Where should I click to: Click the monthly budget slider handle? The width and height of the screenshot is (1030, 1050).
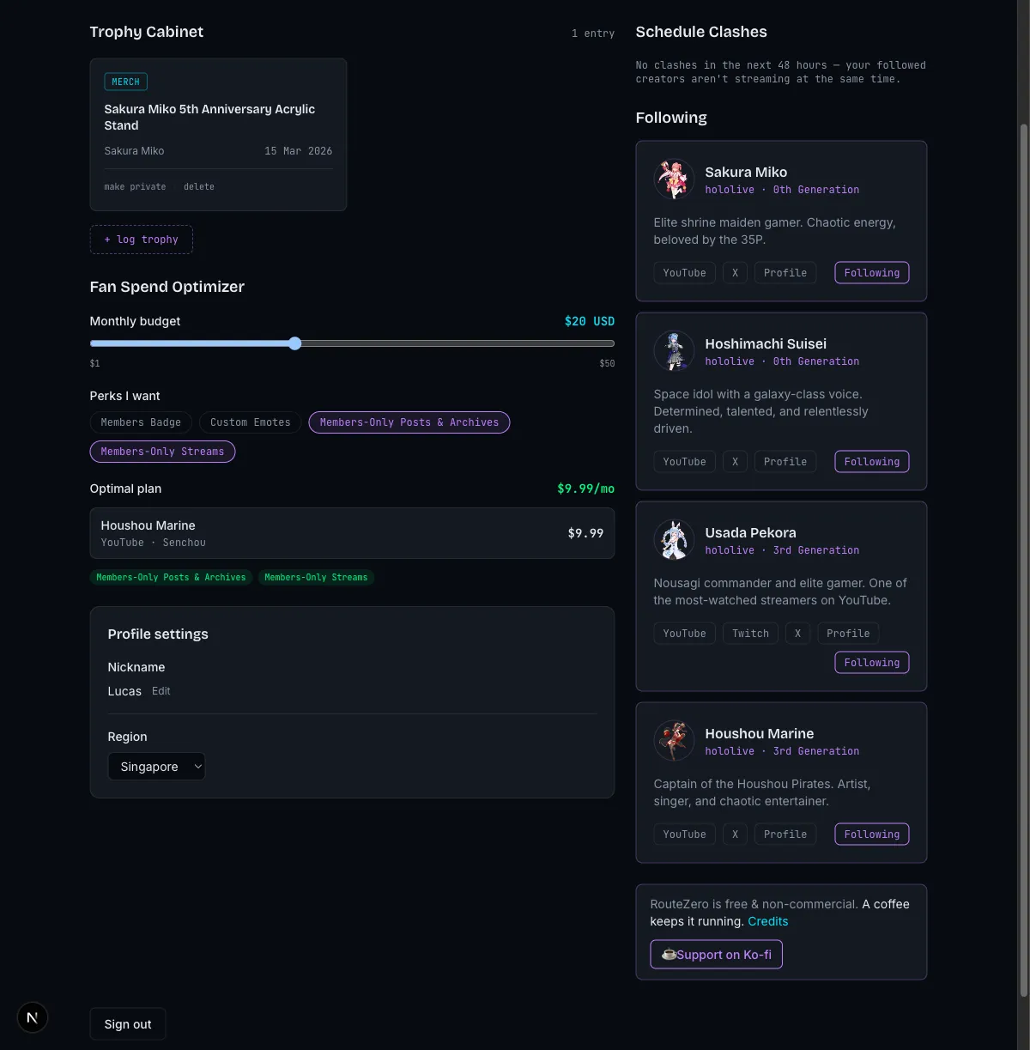(295, 343)
